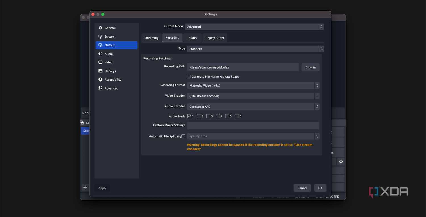Open Stream settings in the sidebar
Image resolution: width=426 pixels, height=217 pixels.
[116, 37]
